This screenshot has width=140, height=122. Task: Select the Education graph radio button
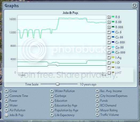[x=52, y=100]
